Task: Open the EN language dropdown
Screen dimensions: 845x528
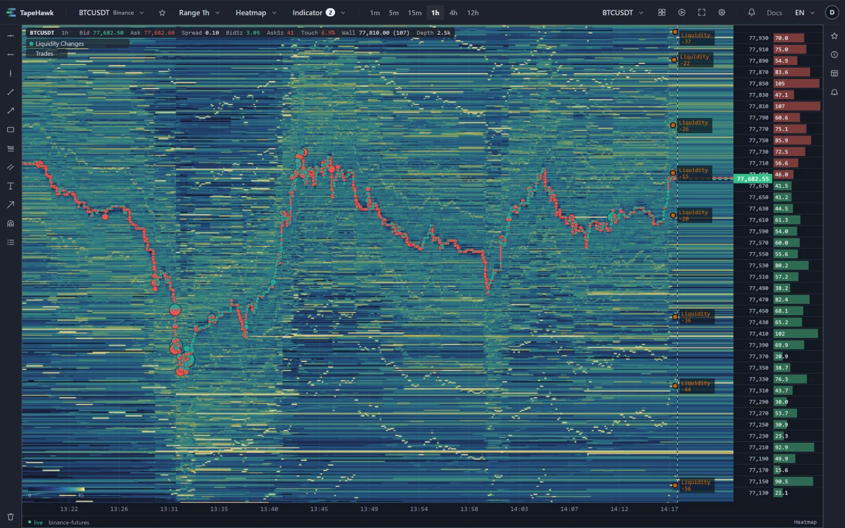Action: 805,12
